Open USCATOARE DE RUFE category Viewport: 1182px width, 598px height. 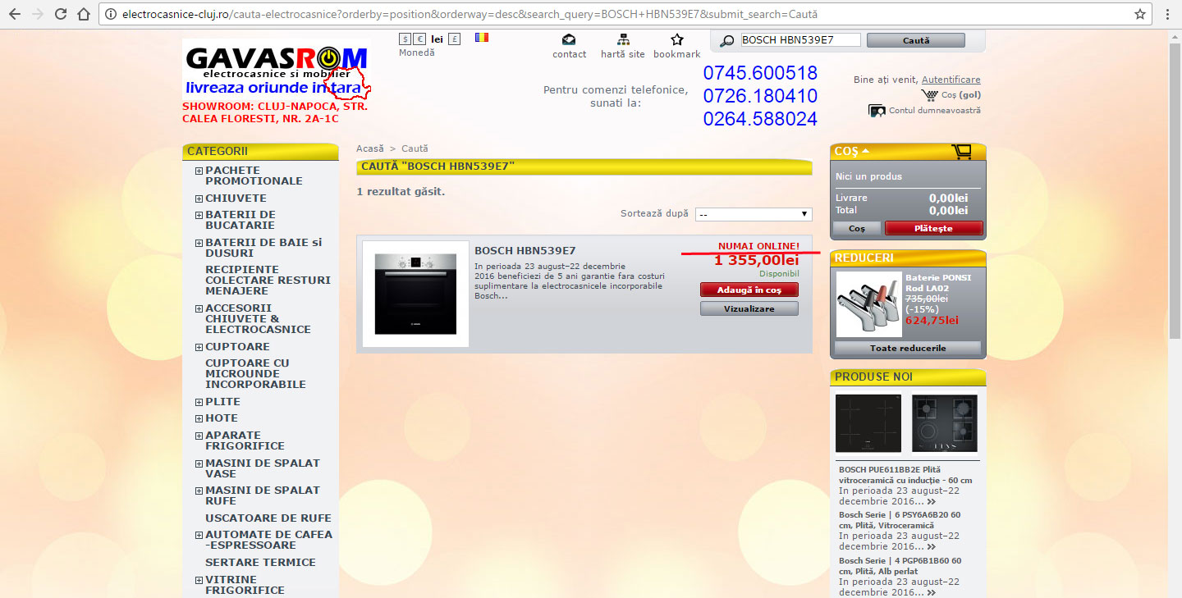(x=268, y=518)
